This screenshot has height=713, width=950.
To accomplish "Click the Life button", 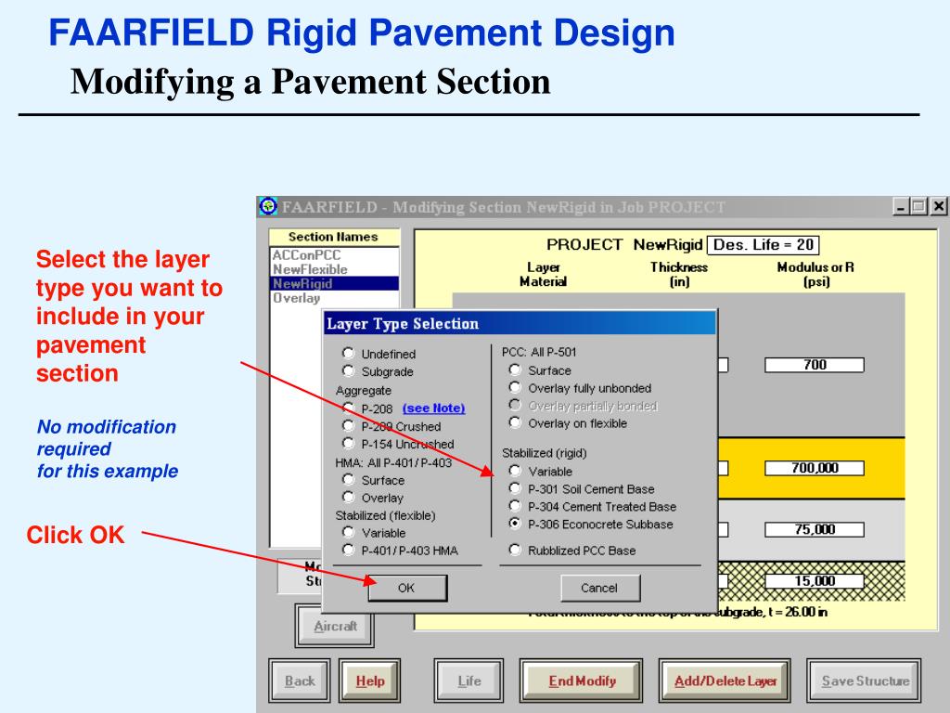I will (x=469, y=681).
